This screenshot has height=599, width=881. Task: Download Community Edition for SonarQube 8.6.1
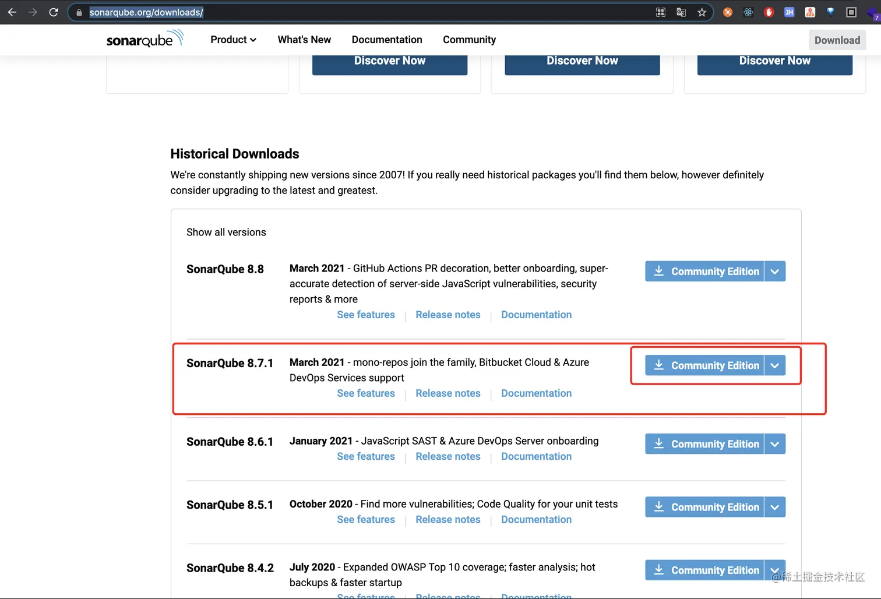click(704, 444)
